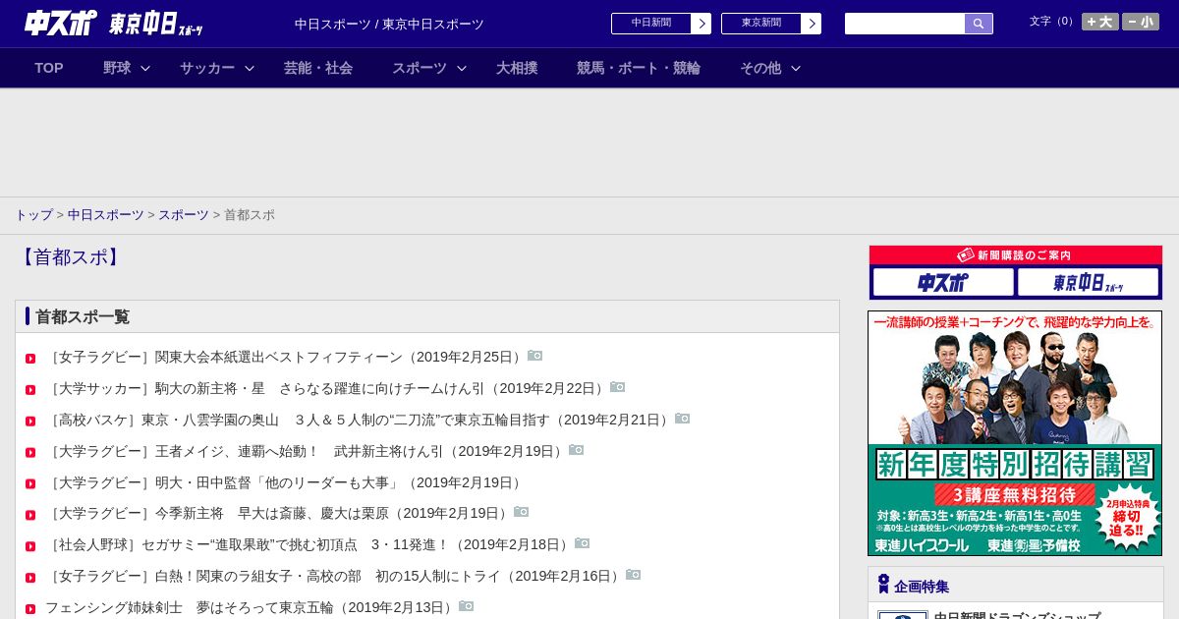Click camera icon beside 関東大会本紙選出 article

coord(535,356)
